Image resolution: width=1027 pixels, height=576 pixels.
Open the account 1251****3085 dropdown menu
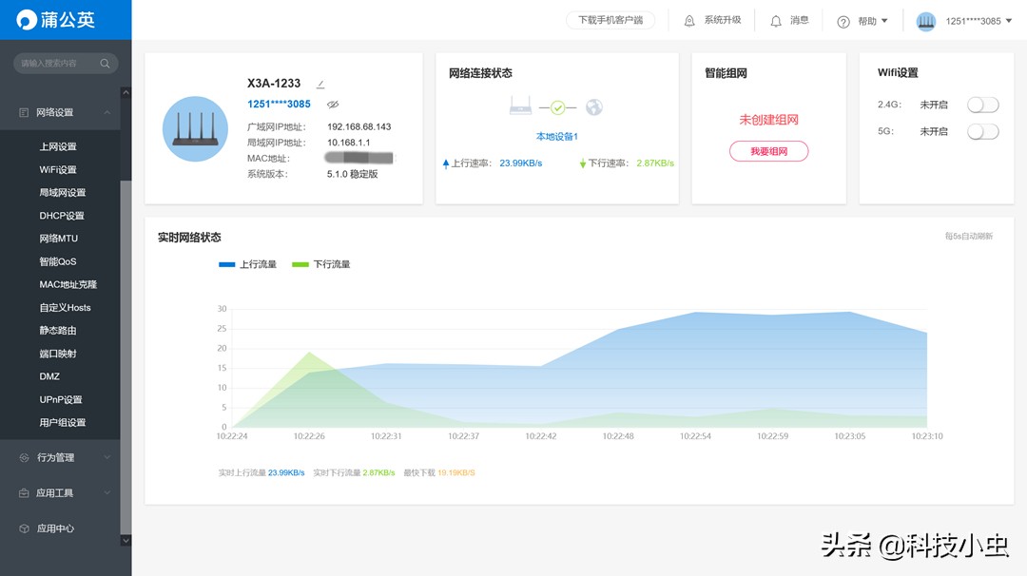(1009, 21)
